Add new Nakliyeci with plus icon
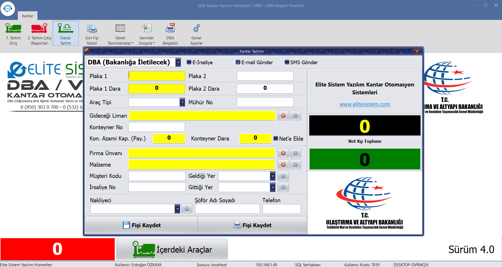 (x=187, y=209)
